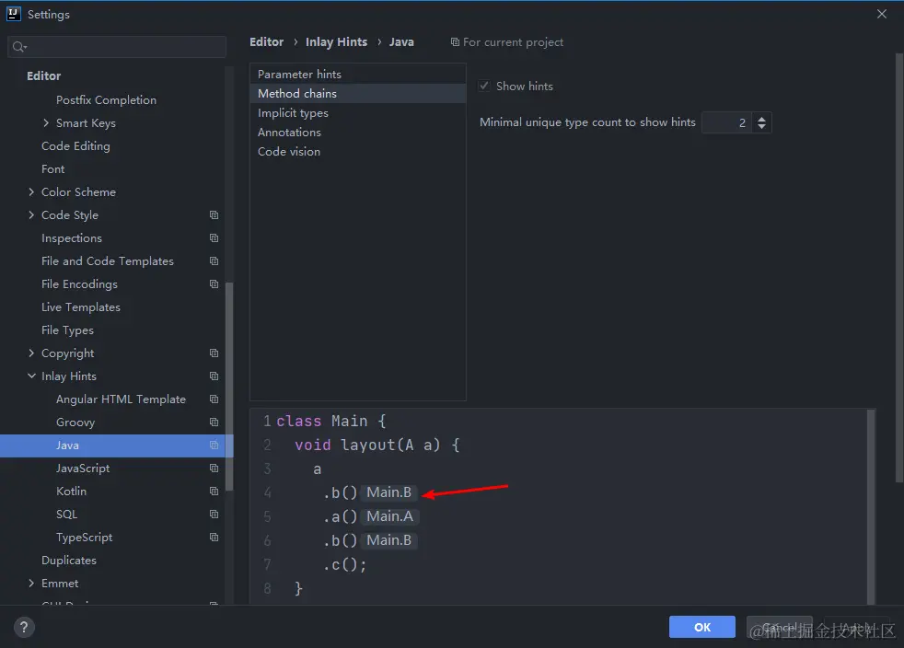Click the project-level icon beside Code Style
904x648 pixels.
coord(214,215)
